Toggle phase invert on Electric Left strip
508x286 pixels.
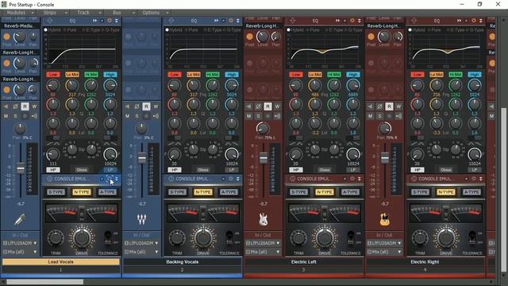(x=258, y=106)
